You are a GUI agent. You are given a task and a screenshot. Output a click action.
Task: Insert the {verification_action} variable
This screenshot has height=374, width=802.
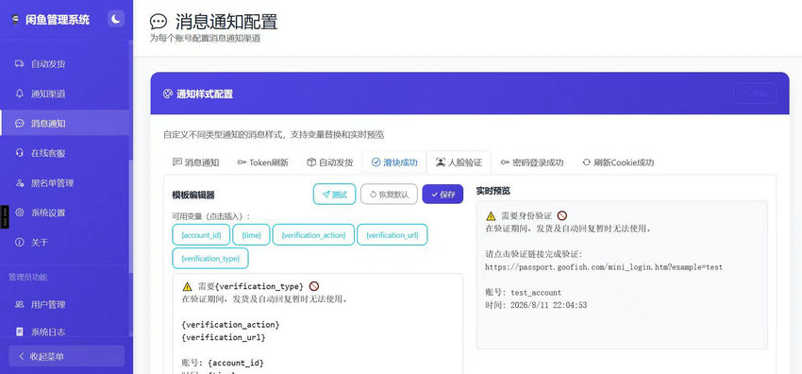(x=313, y=235)
